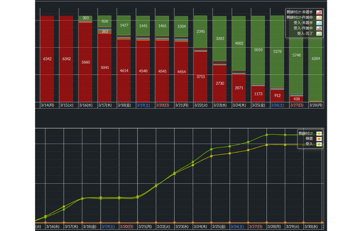Toggle the 教師付け-未着手 series label in legend
The image size is (362, 231).
pyautogui.click(x=300, y=13)
